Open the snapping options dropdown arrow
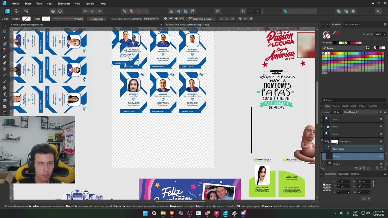The height and width of the screenshot is (218, 388). 262,11
